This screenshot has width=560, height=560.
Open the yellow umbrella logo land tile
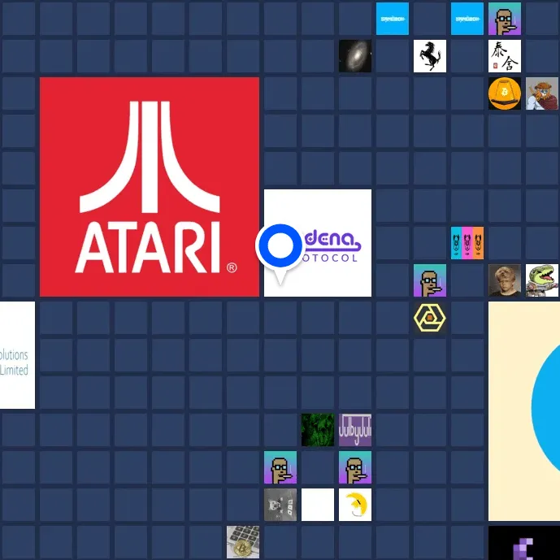[x=355, y=505]
